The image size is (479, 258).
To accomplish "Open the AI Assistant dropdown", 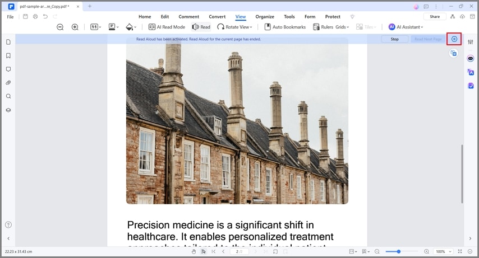I will 406,27.
